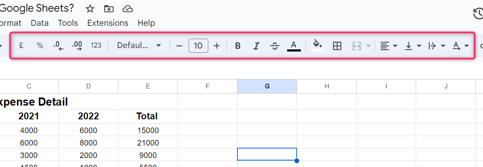Increase font size with plus button
Viewport: 483px width, 167px height.
point(217,46)
